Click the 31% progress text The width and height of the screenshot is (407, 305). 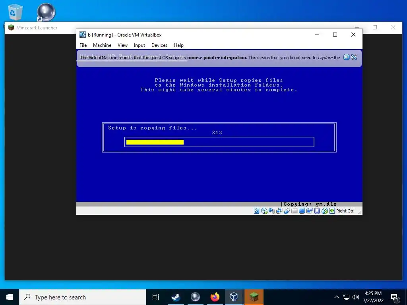(217, 133)
